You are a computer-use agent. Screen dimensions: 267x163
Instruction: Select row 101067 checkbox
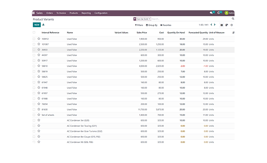click(x=34, y=44)
